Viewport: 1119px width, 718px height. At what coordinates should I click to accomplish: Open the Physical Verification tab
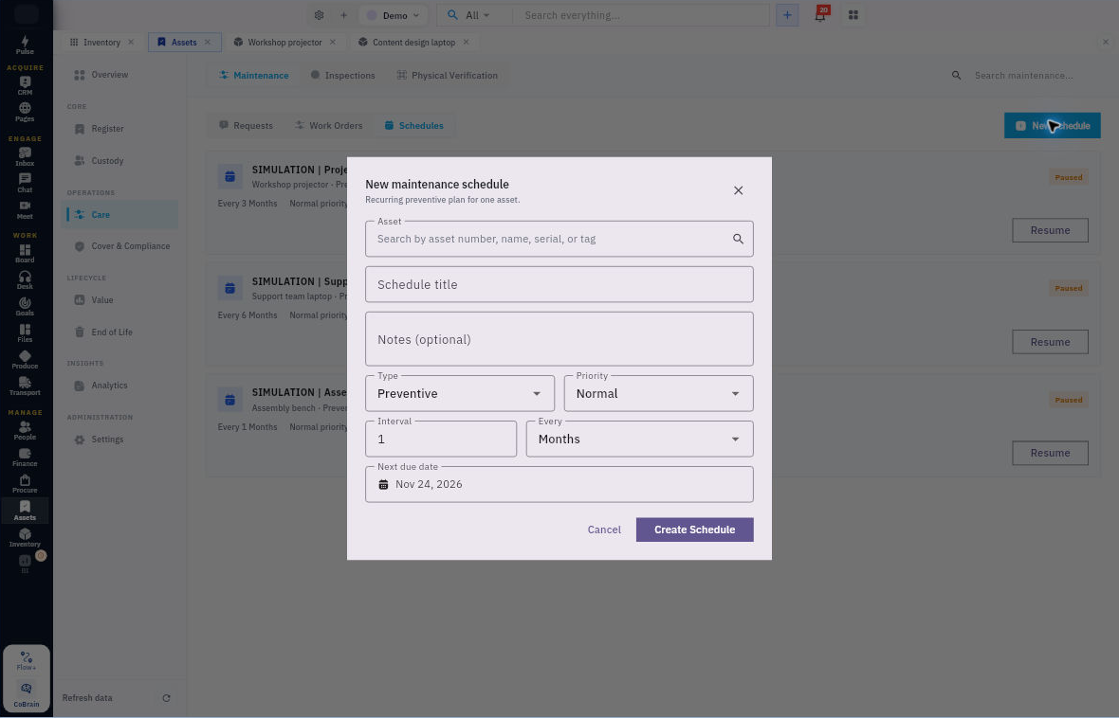448,76
